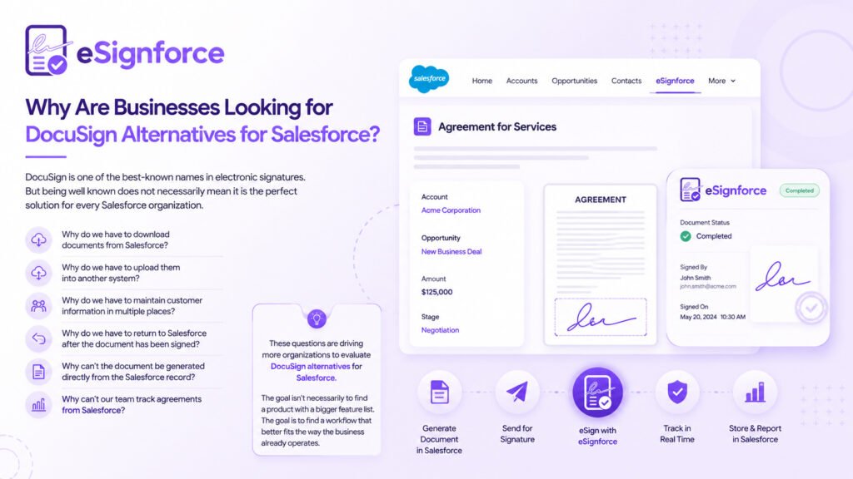Click the Track in Real Time label
Image resolution: width=853 pixels, height=479 pixels.
[677, 434]
